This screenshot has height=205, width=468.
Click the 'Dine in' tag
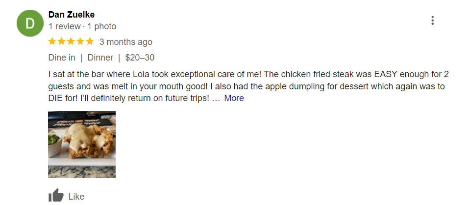pos(62,58)
